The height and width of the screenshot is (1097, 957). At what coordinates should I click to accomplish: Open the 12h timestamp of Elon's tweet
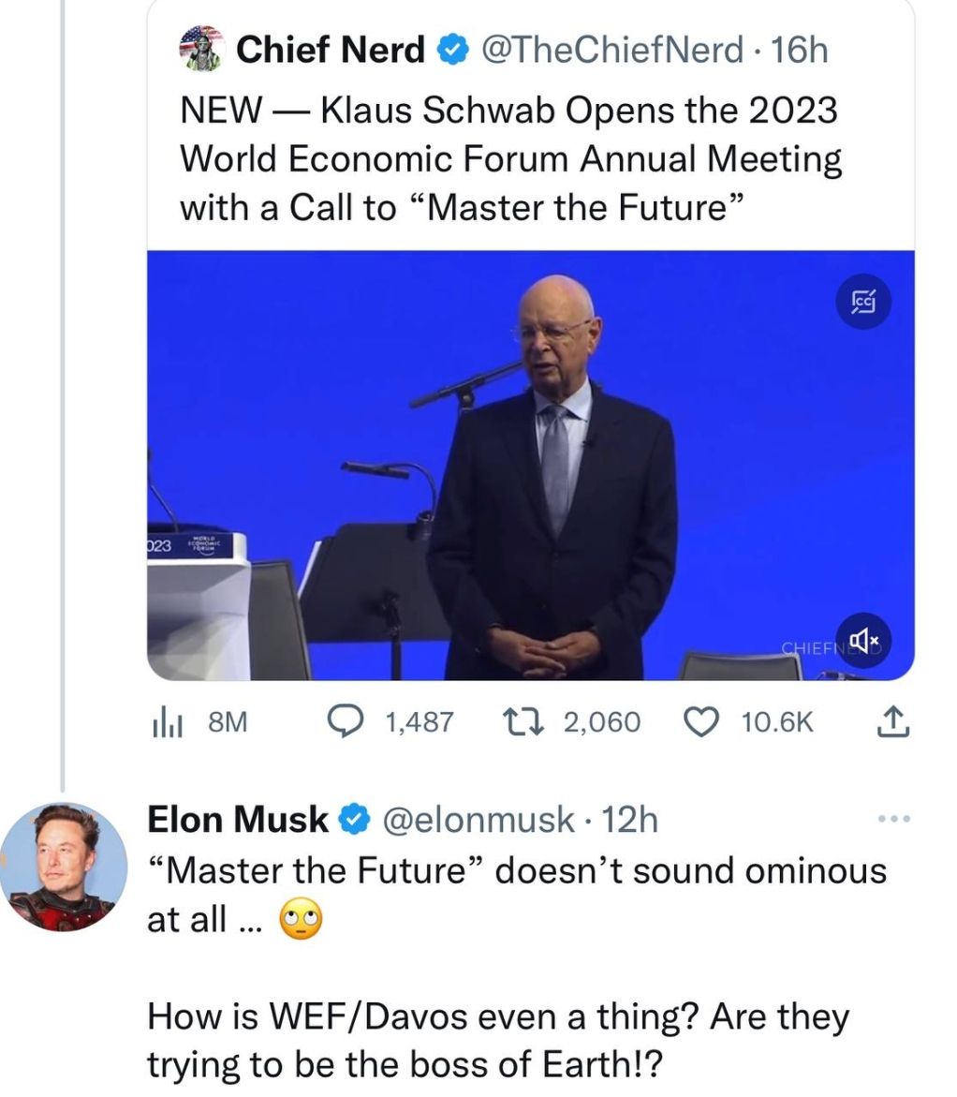pos(632,820)
